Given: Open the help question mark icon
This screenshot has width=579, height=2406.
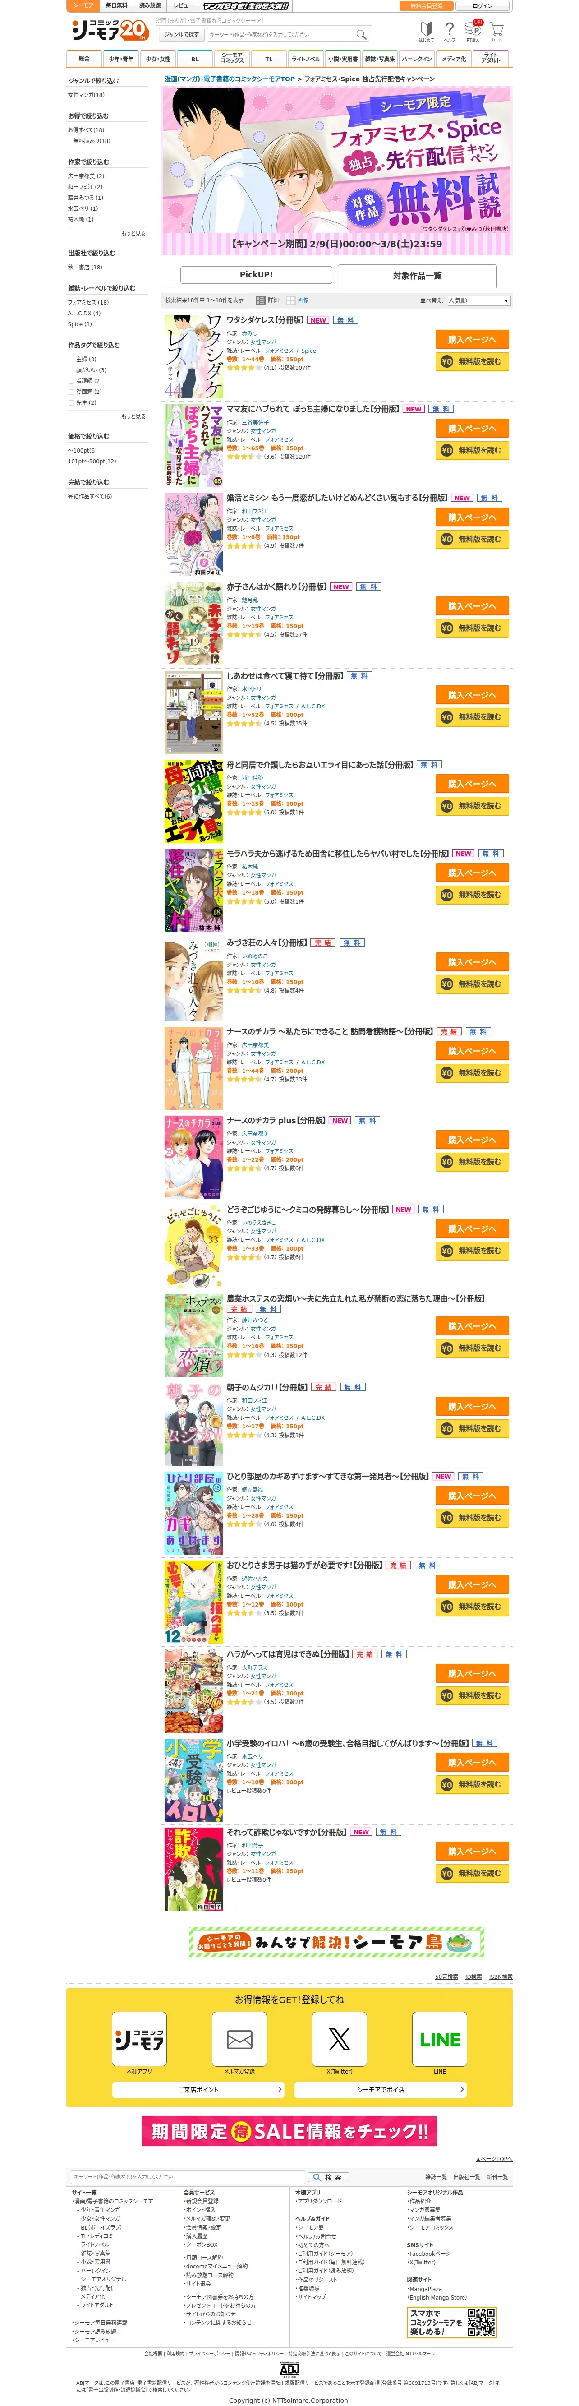Looking at the screenshot, I should click(x=449, y=31).
